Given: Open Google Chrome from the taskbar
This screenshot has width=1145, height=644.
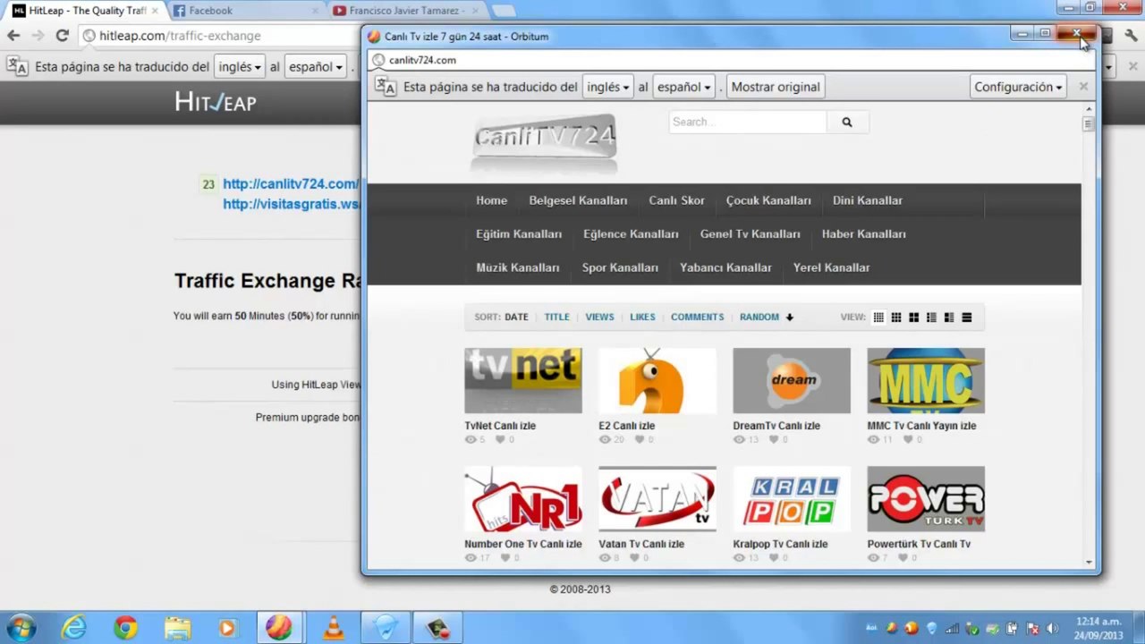Looking at the screenshot, I should 125,627.
